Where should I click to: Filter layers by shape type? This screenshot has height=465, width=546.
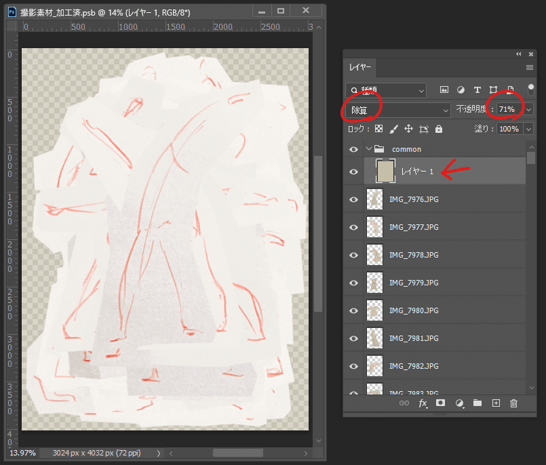493,89
